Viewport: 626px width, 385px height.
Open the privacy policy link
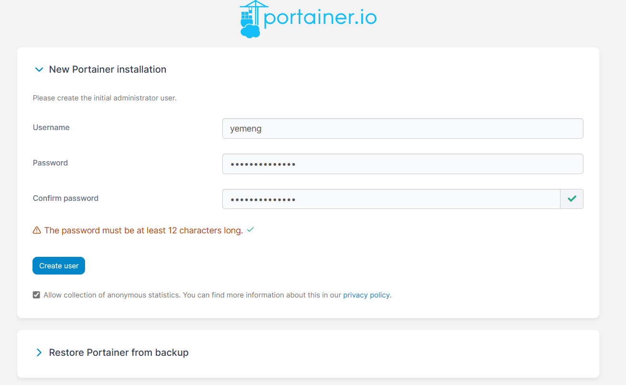(366, 295)
